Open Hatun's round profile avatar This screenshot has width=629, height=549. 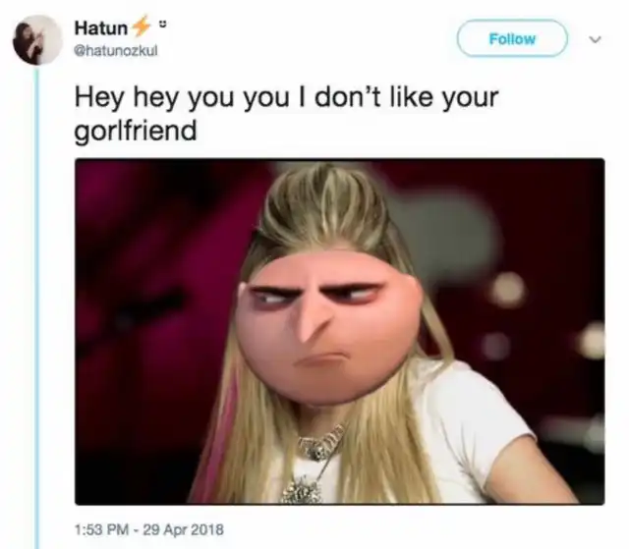(x=37, y=39)
